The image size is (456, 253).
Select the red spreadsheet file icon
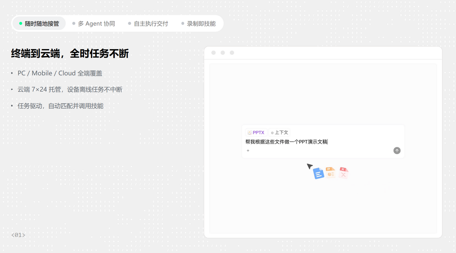tap(343, 173)
